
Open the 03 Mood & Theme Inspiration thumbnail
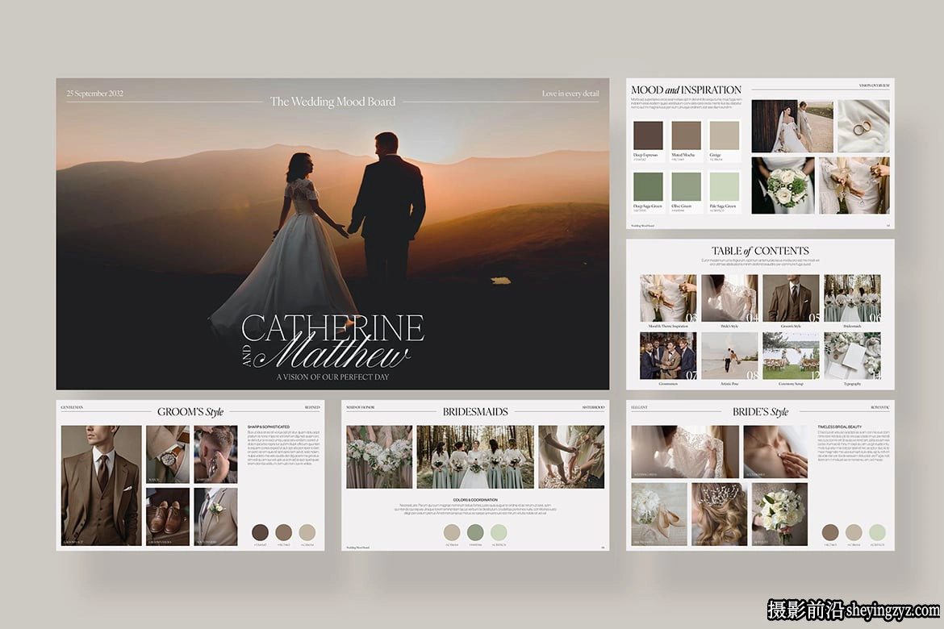pos(668,298)
